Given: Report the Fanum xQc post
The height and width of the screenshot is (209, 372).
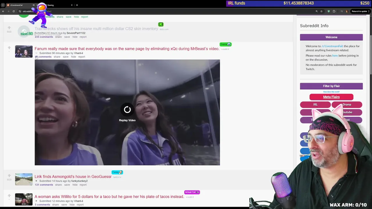Looking at the screenshot, I should [82, 57].
